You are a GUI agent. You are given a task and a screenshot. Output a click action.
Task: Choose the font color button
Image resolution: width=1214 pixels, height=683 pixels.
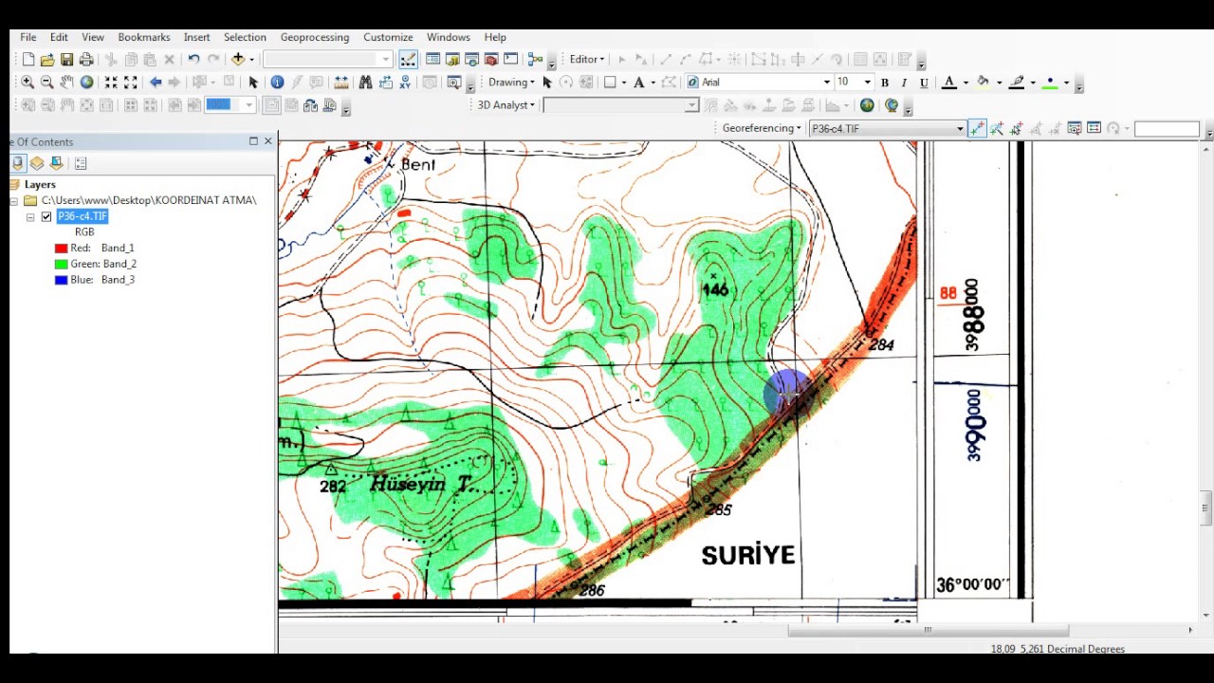click(x=949, y=83)
